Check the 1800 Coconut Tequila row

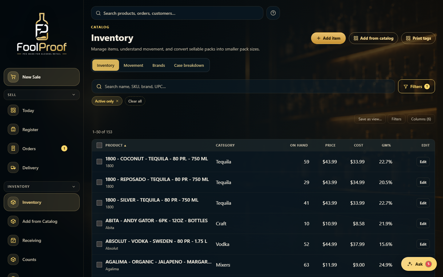(x=99, y=162)
